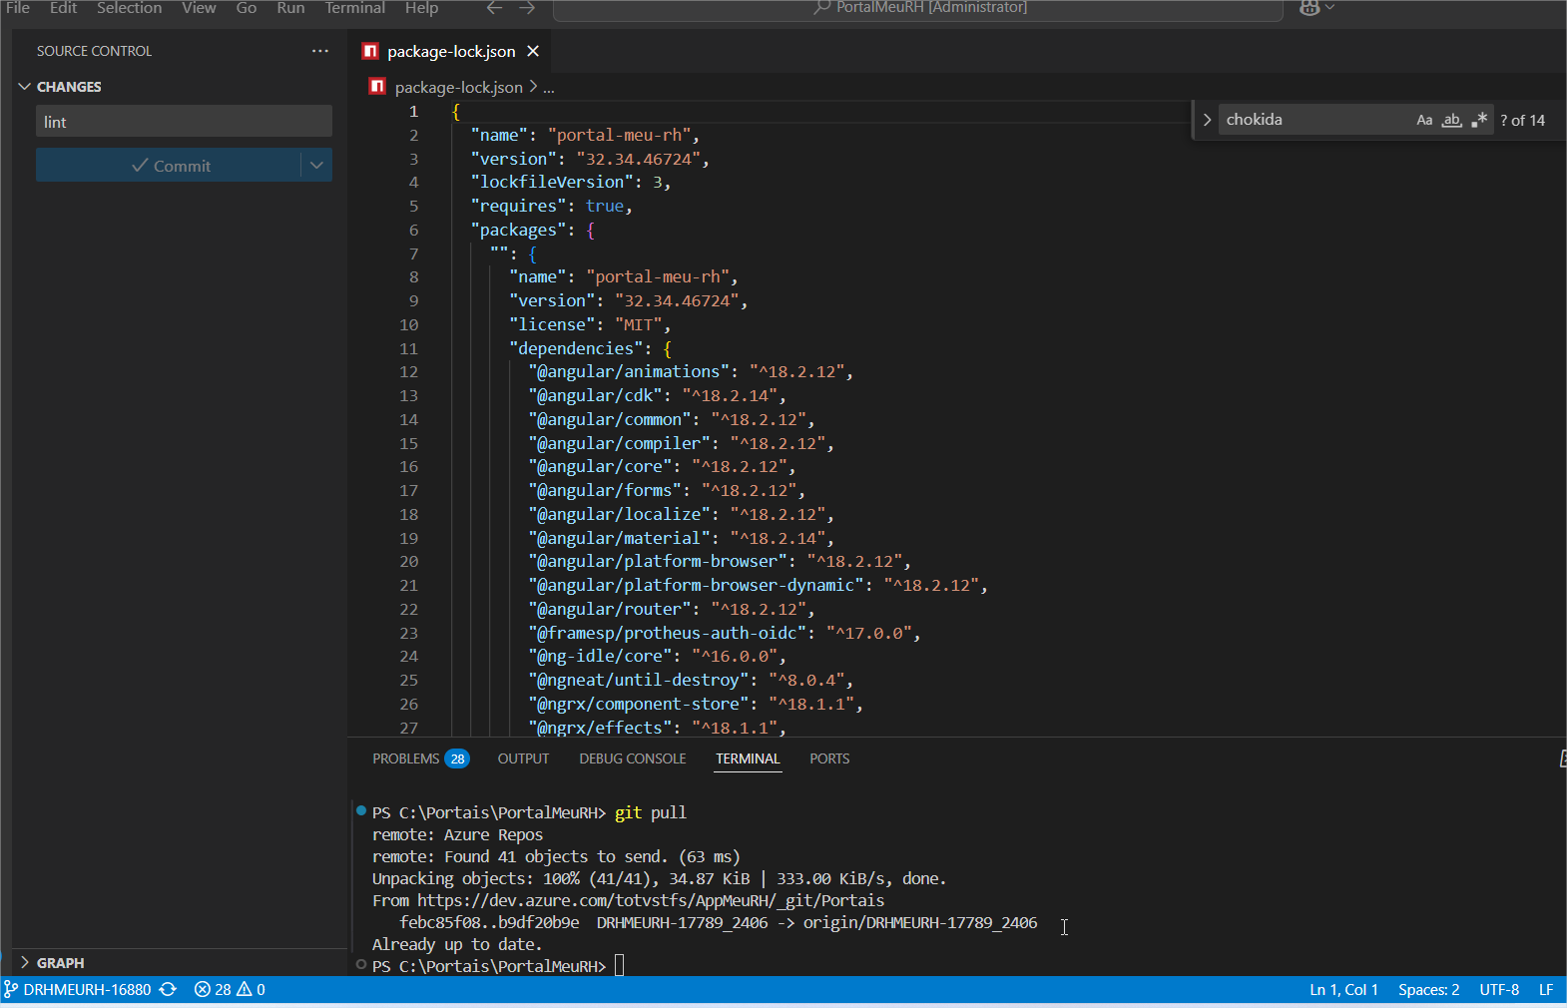Click package-lock.json in the breadcrumb
Image resolution: width=1567 pixels, height=1008 pixels.
pyautogui.click(x=458, y=87)
